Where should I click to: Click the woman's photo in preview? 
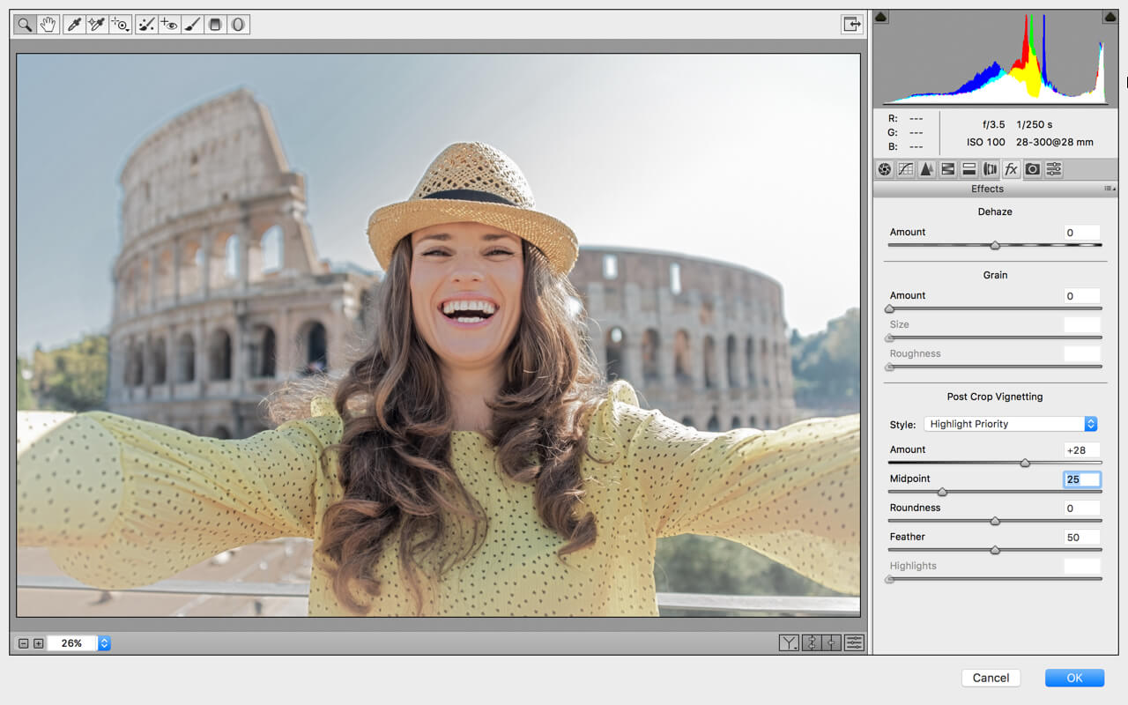(438, 335)
